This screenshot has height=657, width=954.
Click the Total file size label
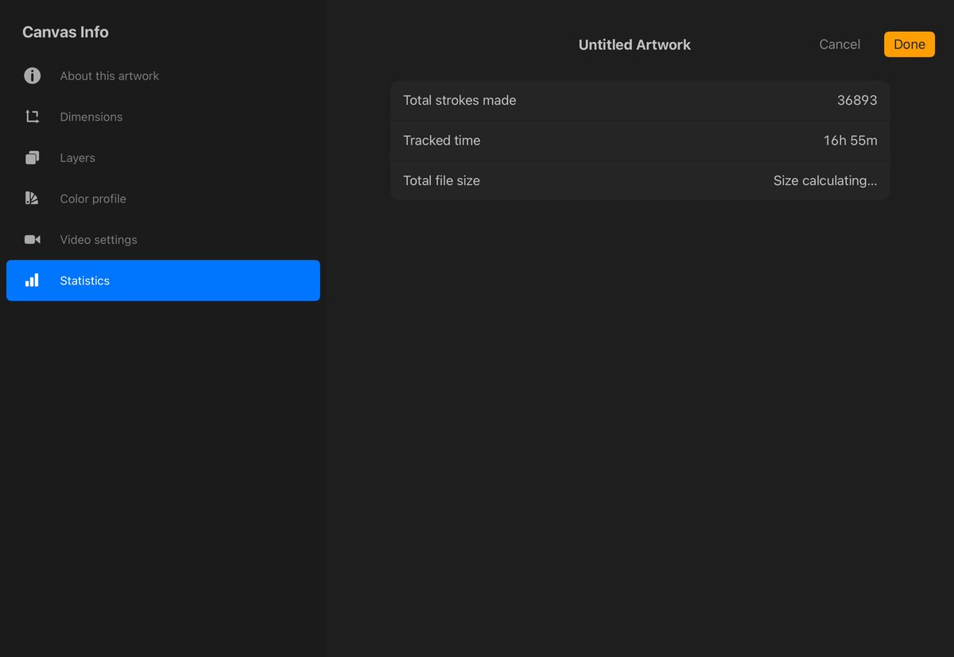pyautogui.click(x=441, y=180)
